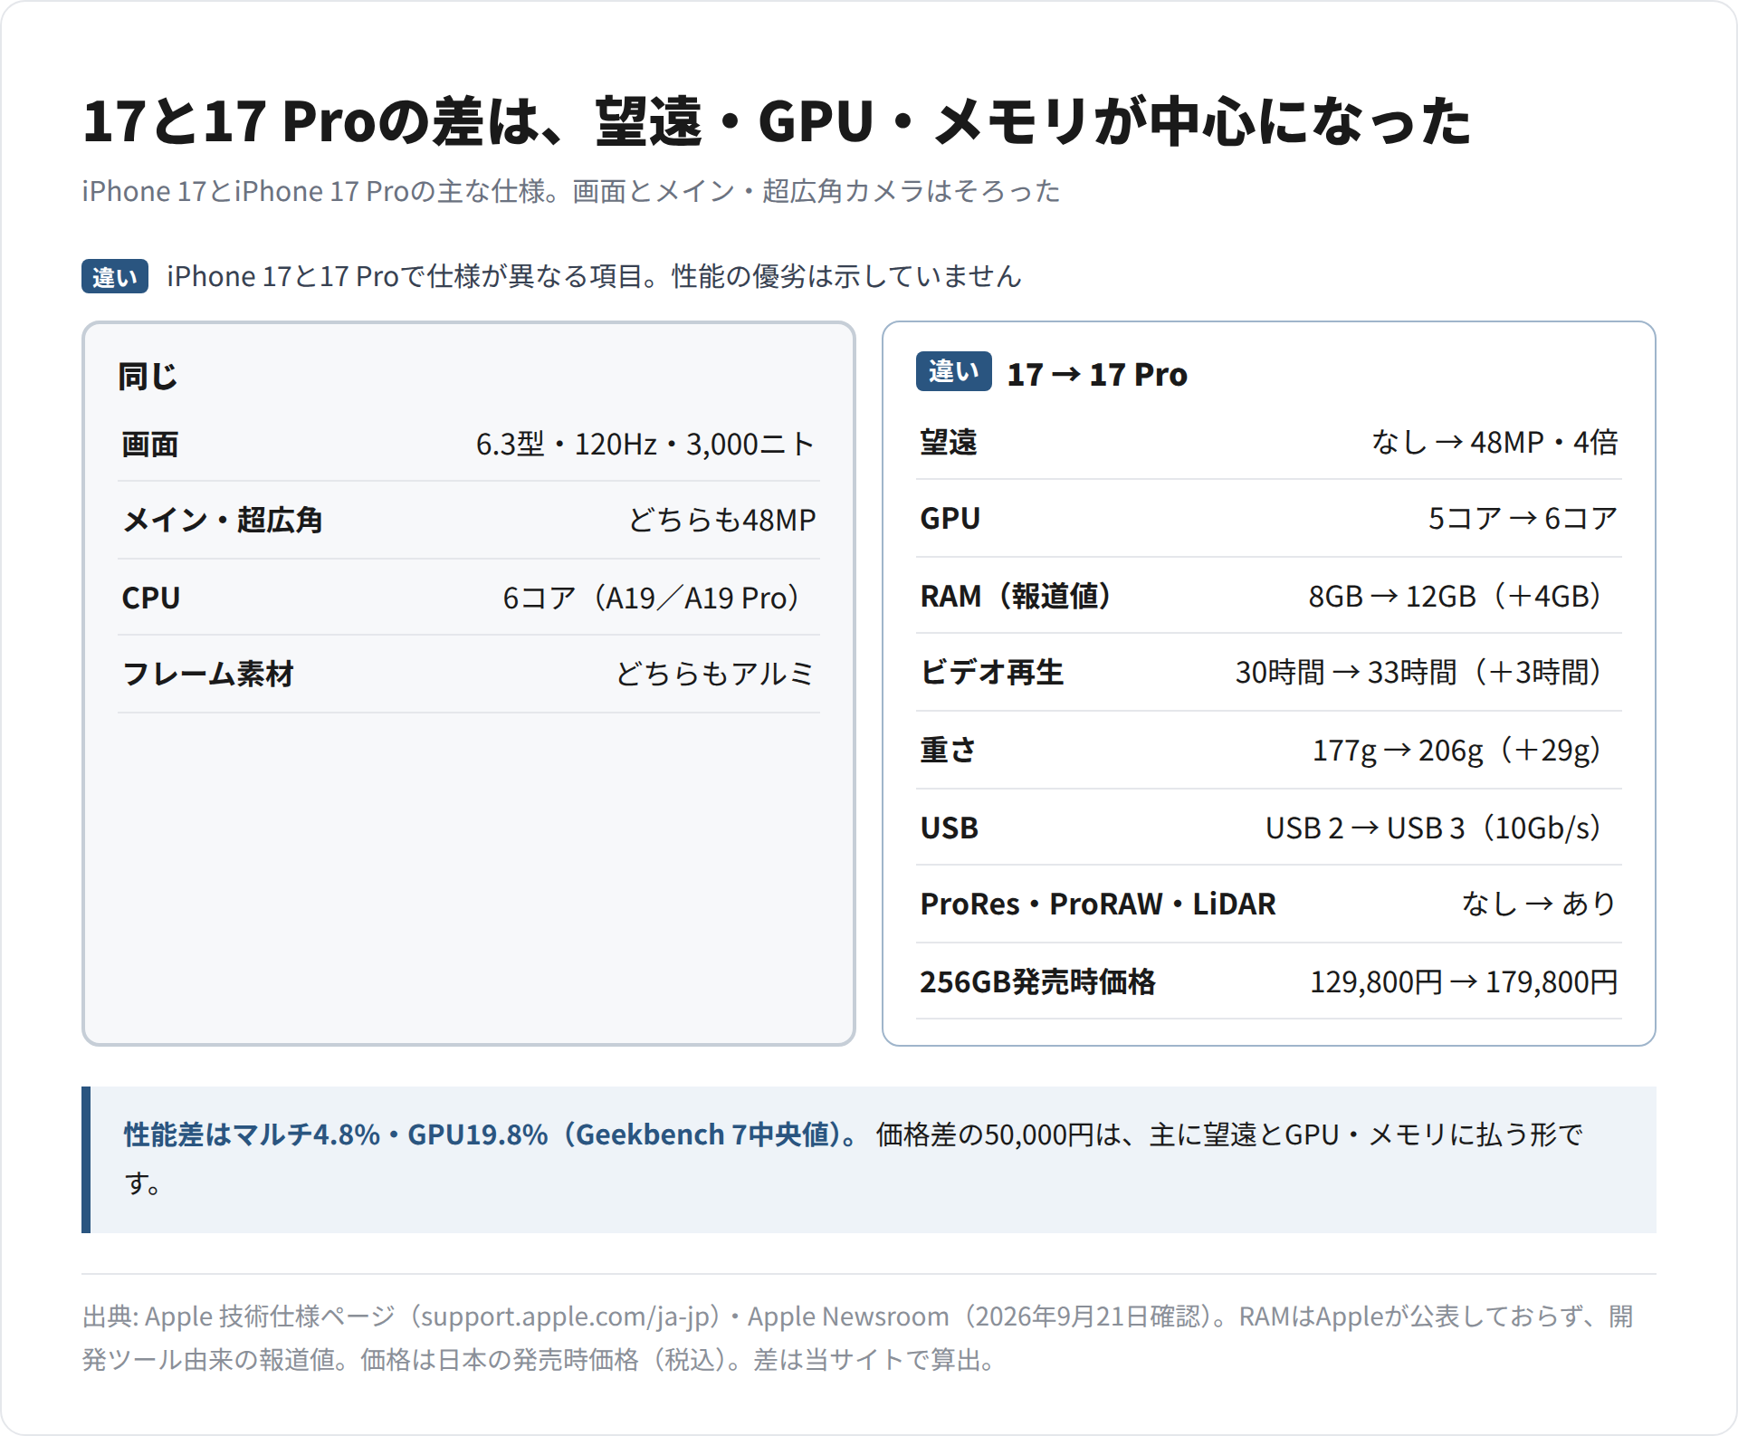This screenshot has height=1436, width=1738.
Task: Click the 'ProRes・ProRAW・LiDAR' row label
Action: [x=1098, y=905]
